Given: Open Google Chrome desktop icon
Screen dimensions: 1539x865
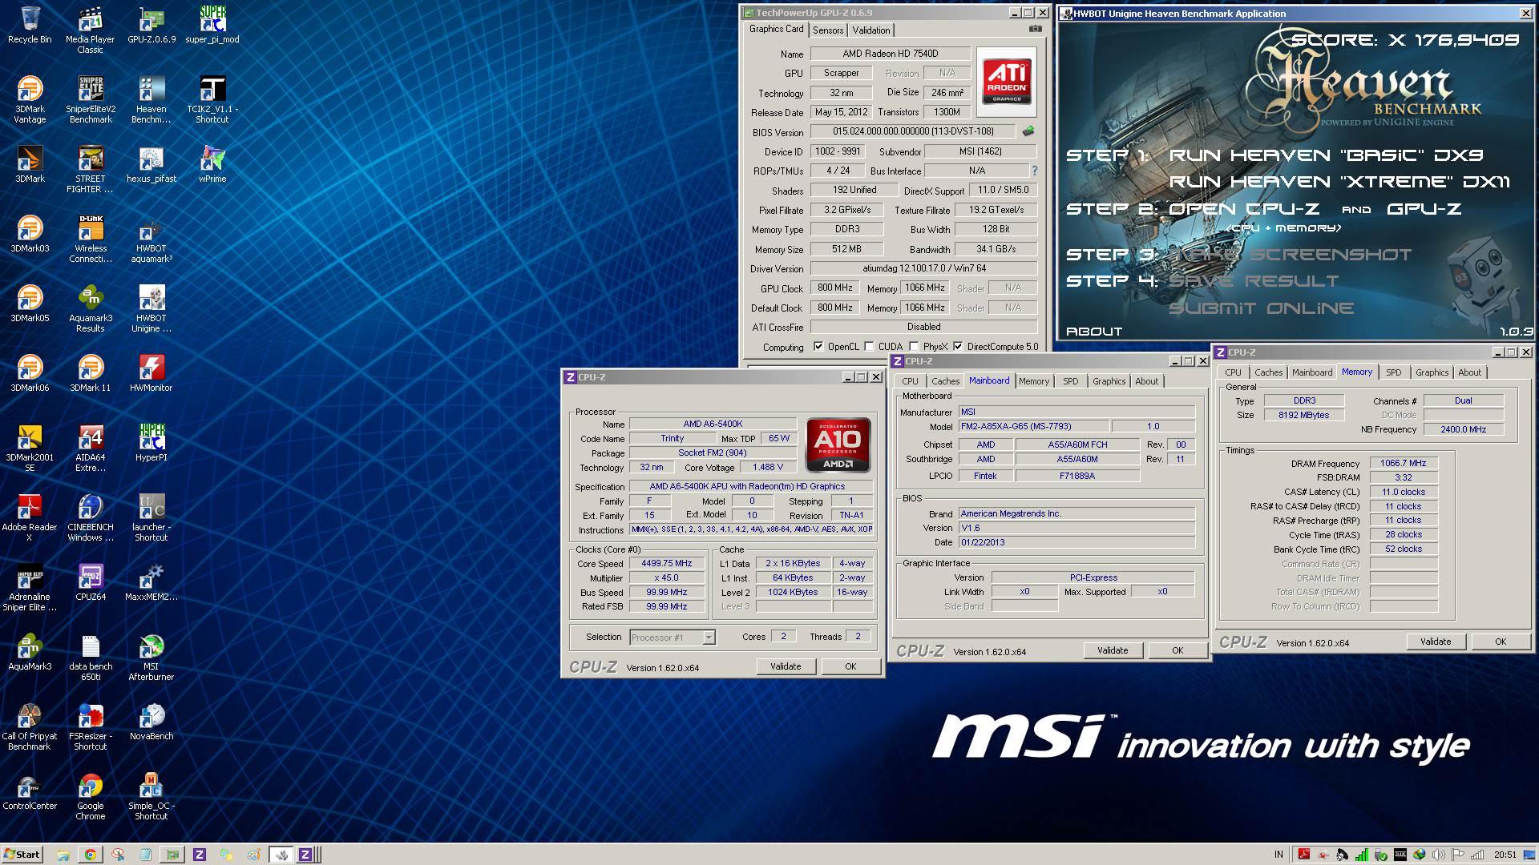Looking at the screenshot, I should point(90,796).
